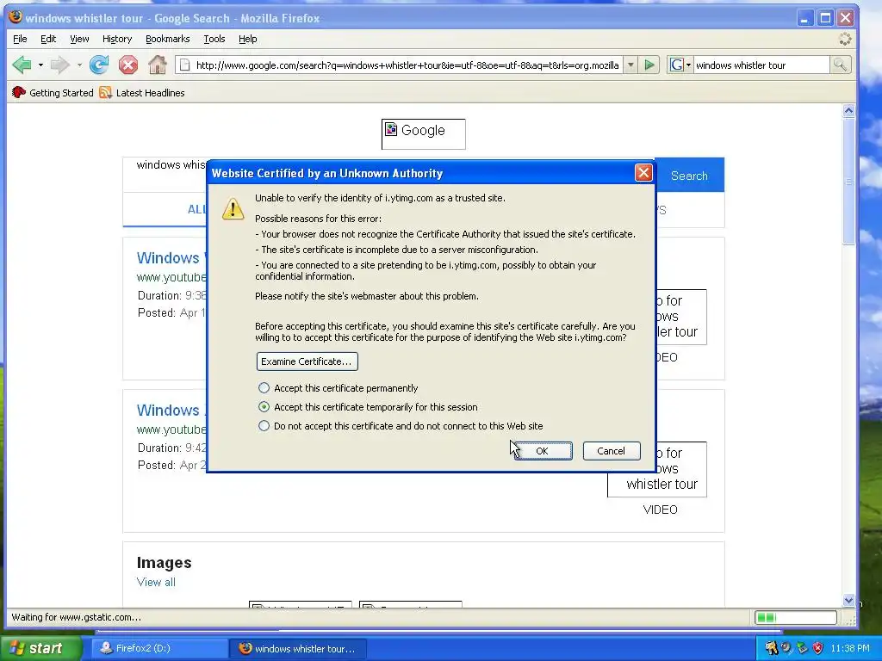882x661 pixels.
Task: Click the page load progress bar
Action: pyautogui.click(x=795, y=617)
